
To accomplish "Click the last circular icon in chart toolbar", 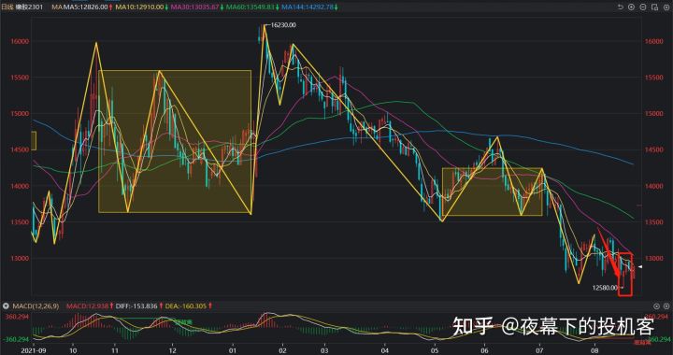I will [x=666, y=7].
